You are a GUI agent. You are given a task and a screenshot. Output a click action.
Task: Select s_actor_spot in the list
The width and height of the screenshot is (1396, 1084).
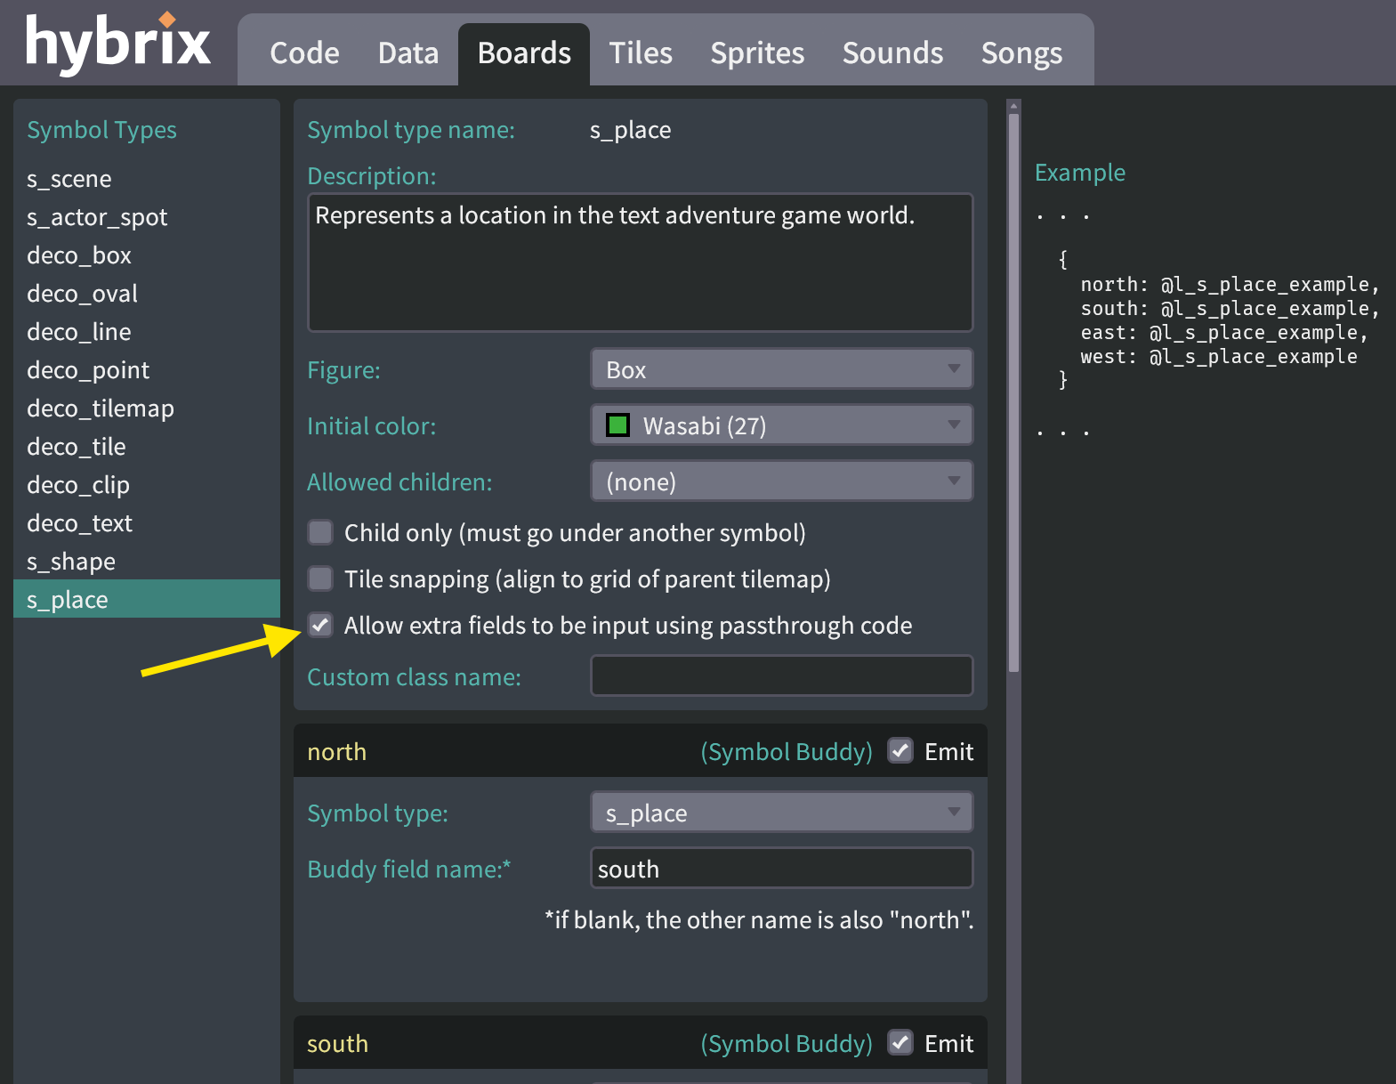coord(147,217)
